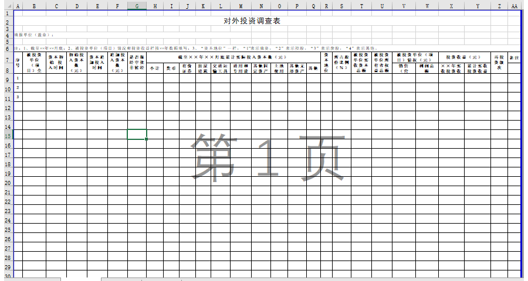The height and width of the screenshot is (281, 528).
Task: Select column S header
Action: coord(342,6)
